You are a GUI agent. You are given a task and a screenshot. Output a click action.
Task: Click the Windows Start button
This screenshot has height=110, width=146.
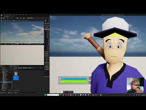coord(45,95)
